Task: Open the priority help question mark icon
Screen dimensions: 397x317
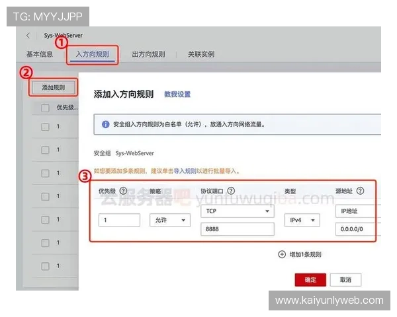Action: [123, 191]
